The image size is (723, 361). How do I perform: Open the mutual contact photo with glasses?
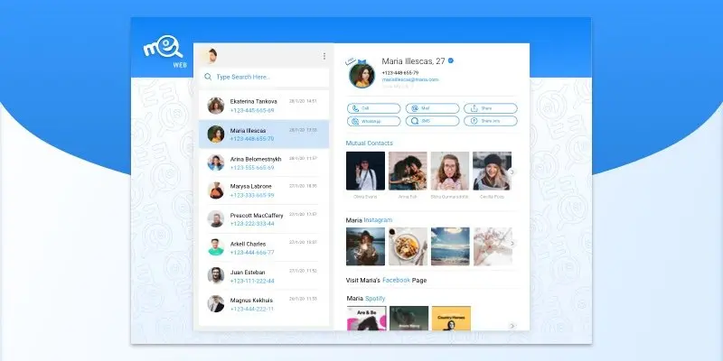tap(450, 171)
